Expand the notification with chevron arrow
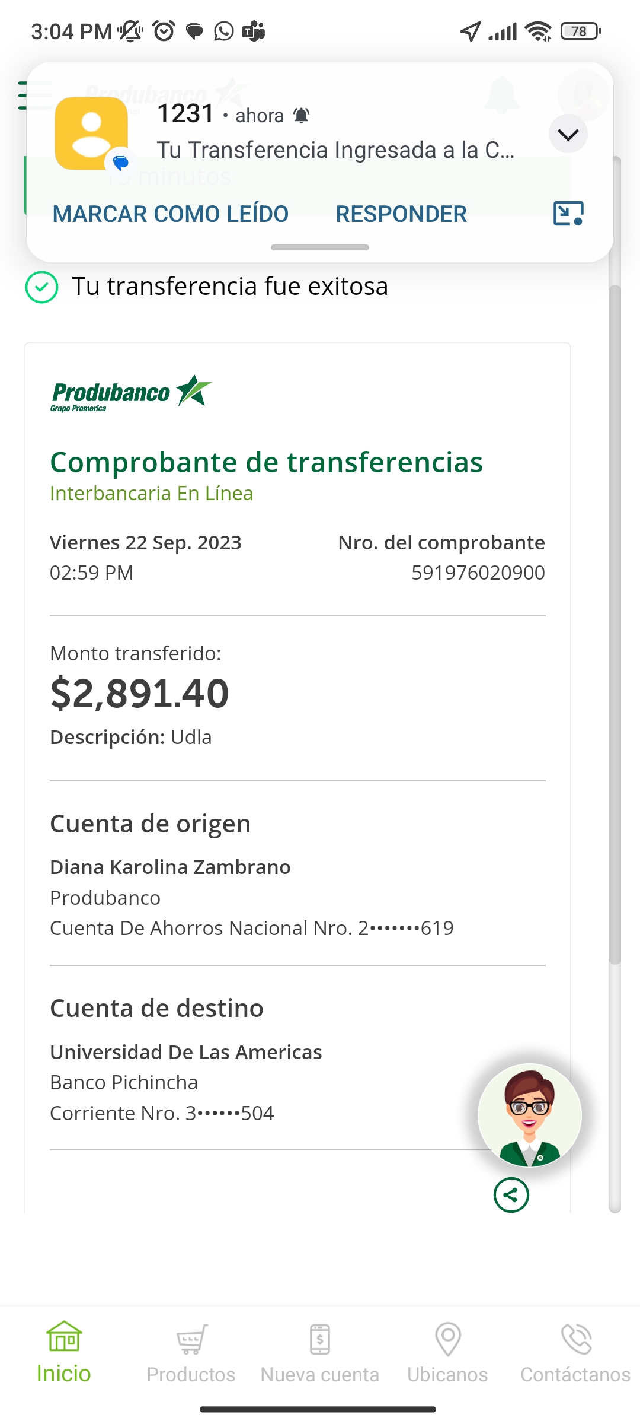The height and width of the screenshot is (1424, 640). point(568,134)
